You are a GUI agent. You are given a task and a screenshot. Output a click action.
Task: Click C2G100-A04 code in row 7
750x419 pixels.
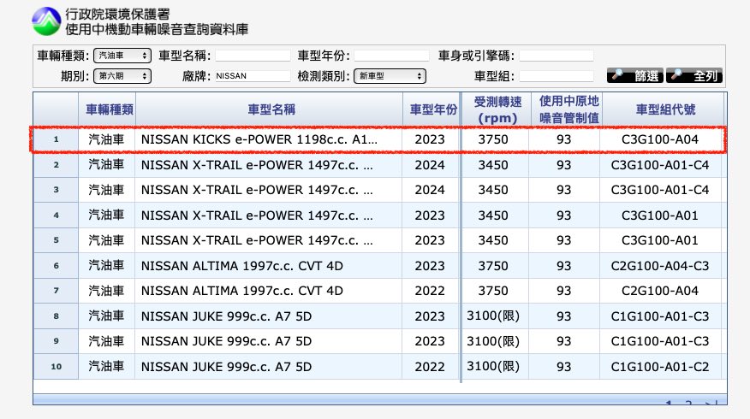click(x=659, y=291)
